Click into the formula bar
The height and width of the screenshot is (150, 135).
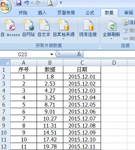coord(109,54)
